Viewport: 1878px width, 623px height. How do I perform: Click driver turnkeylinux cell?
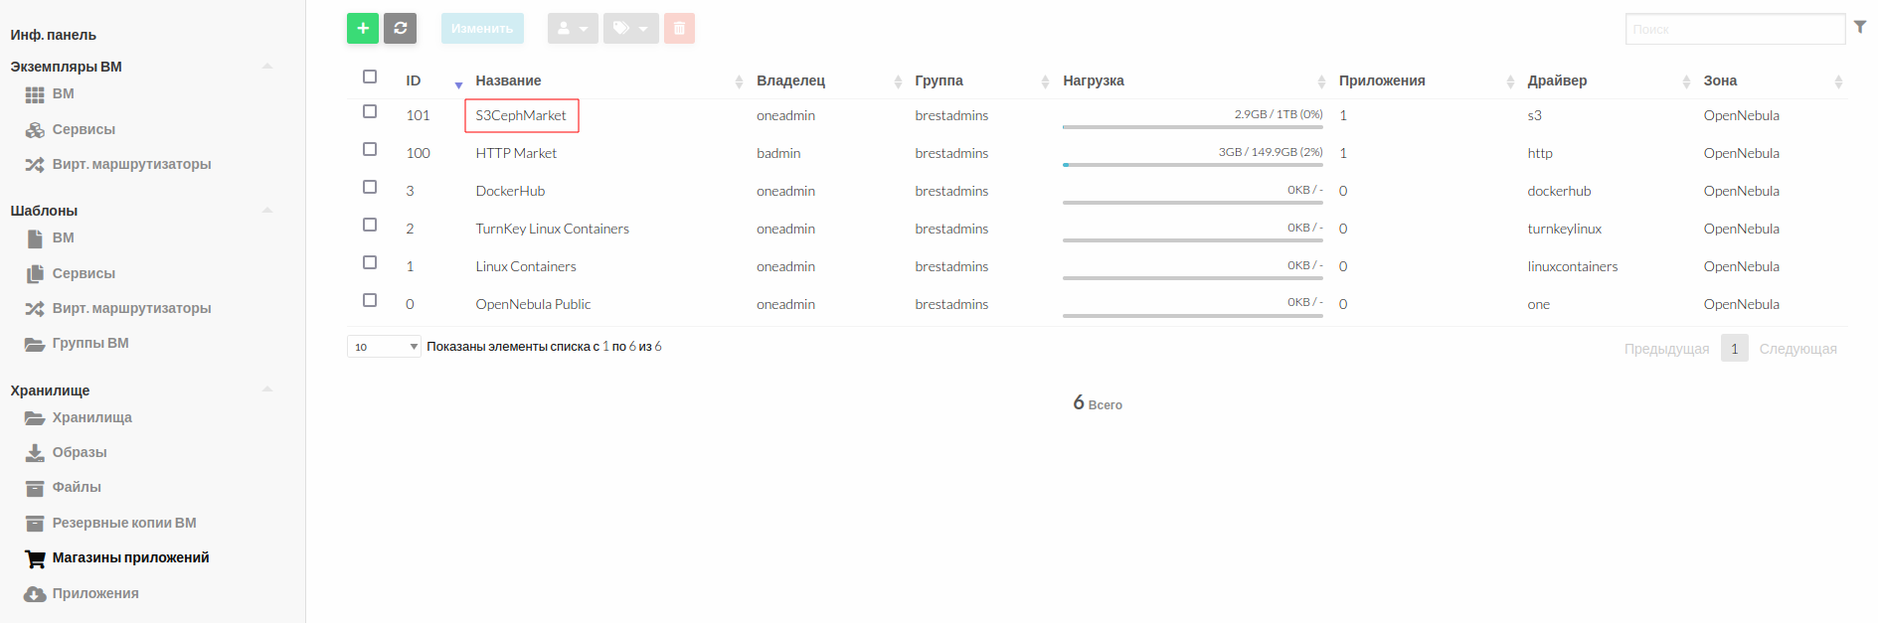pos(1565,229)
